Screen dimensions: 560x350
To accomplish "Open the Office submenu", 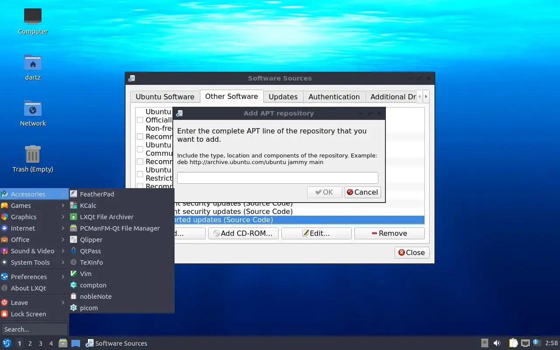I will [x=34, y=240].
